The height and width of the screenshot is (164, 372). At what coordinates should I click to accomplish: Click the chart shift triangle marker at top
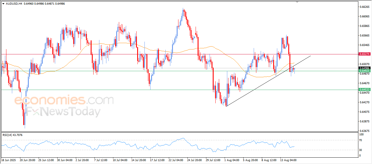297,2
